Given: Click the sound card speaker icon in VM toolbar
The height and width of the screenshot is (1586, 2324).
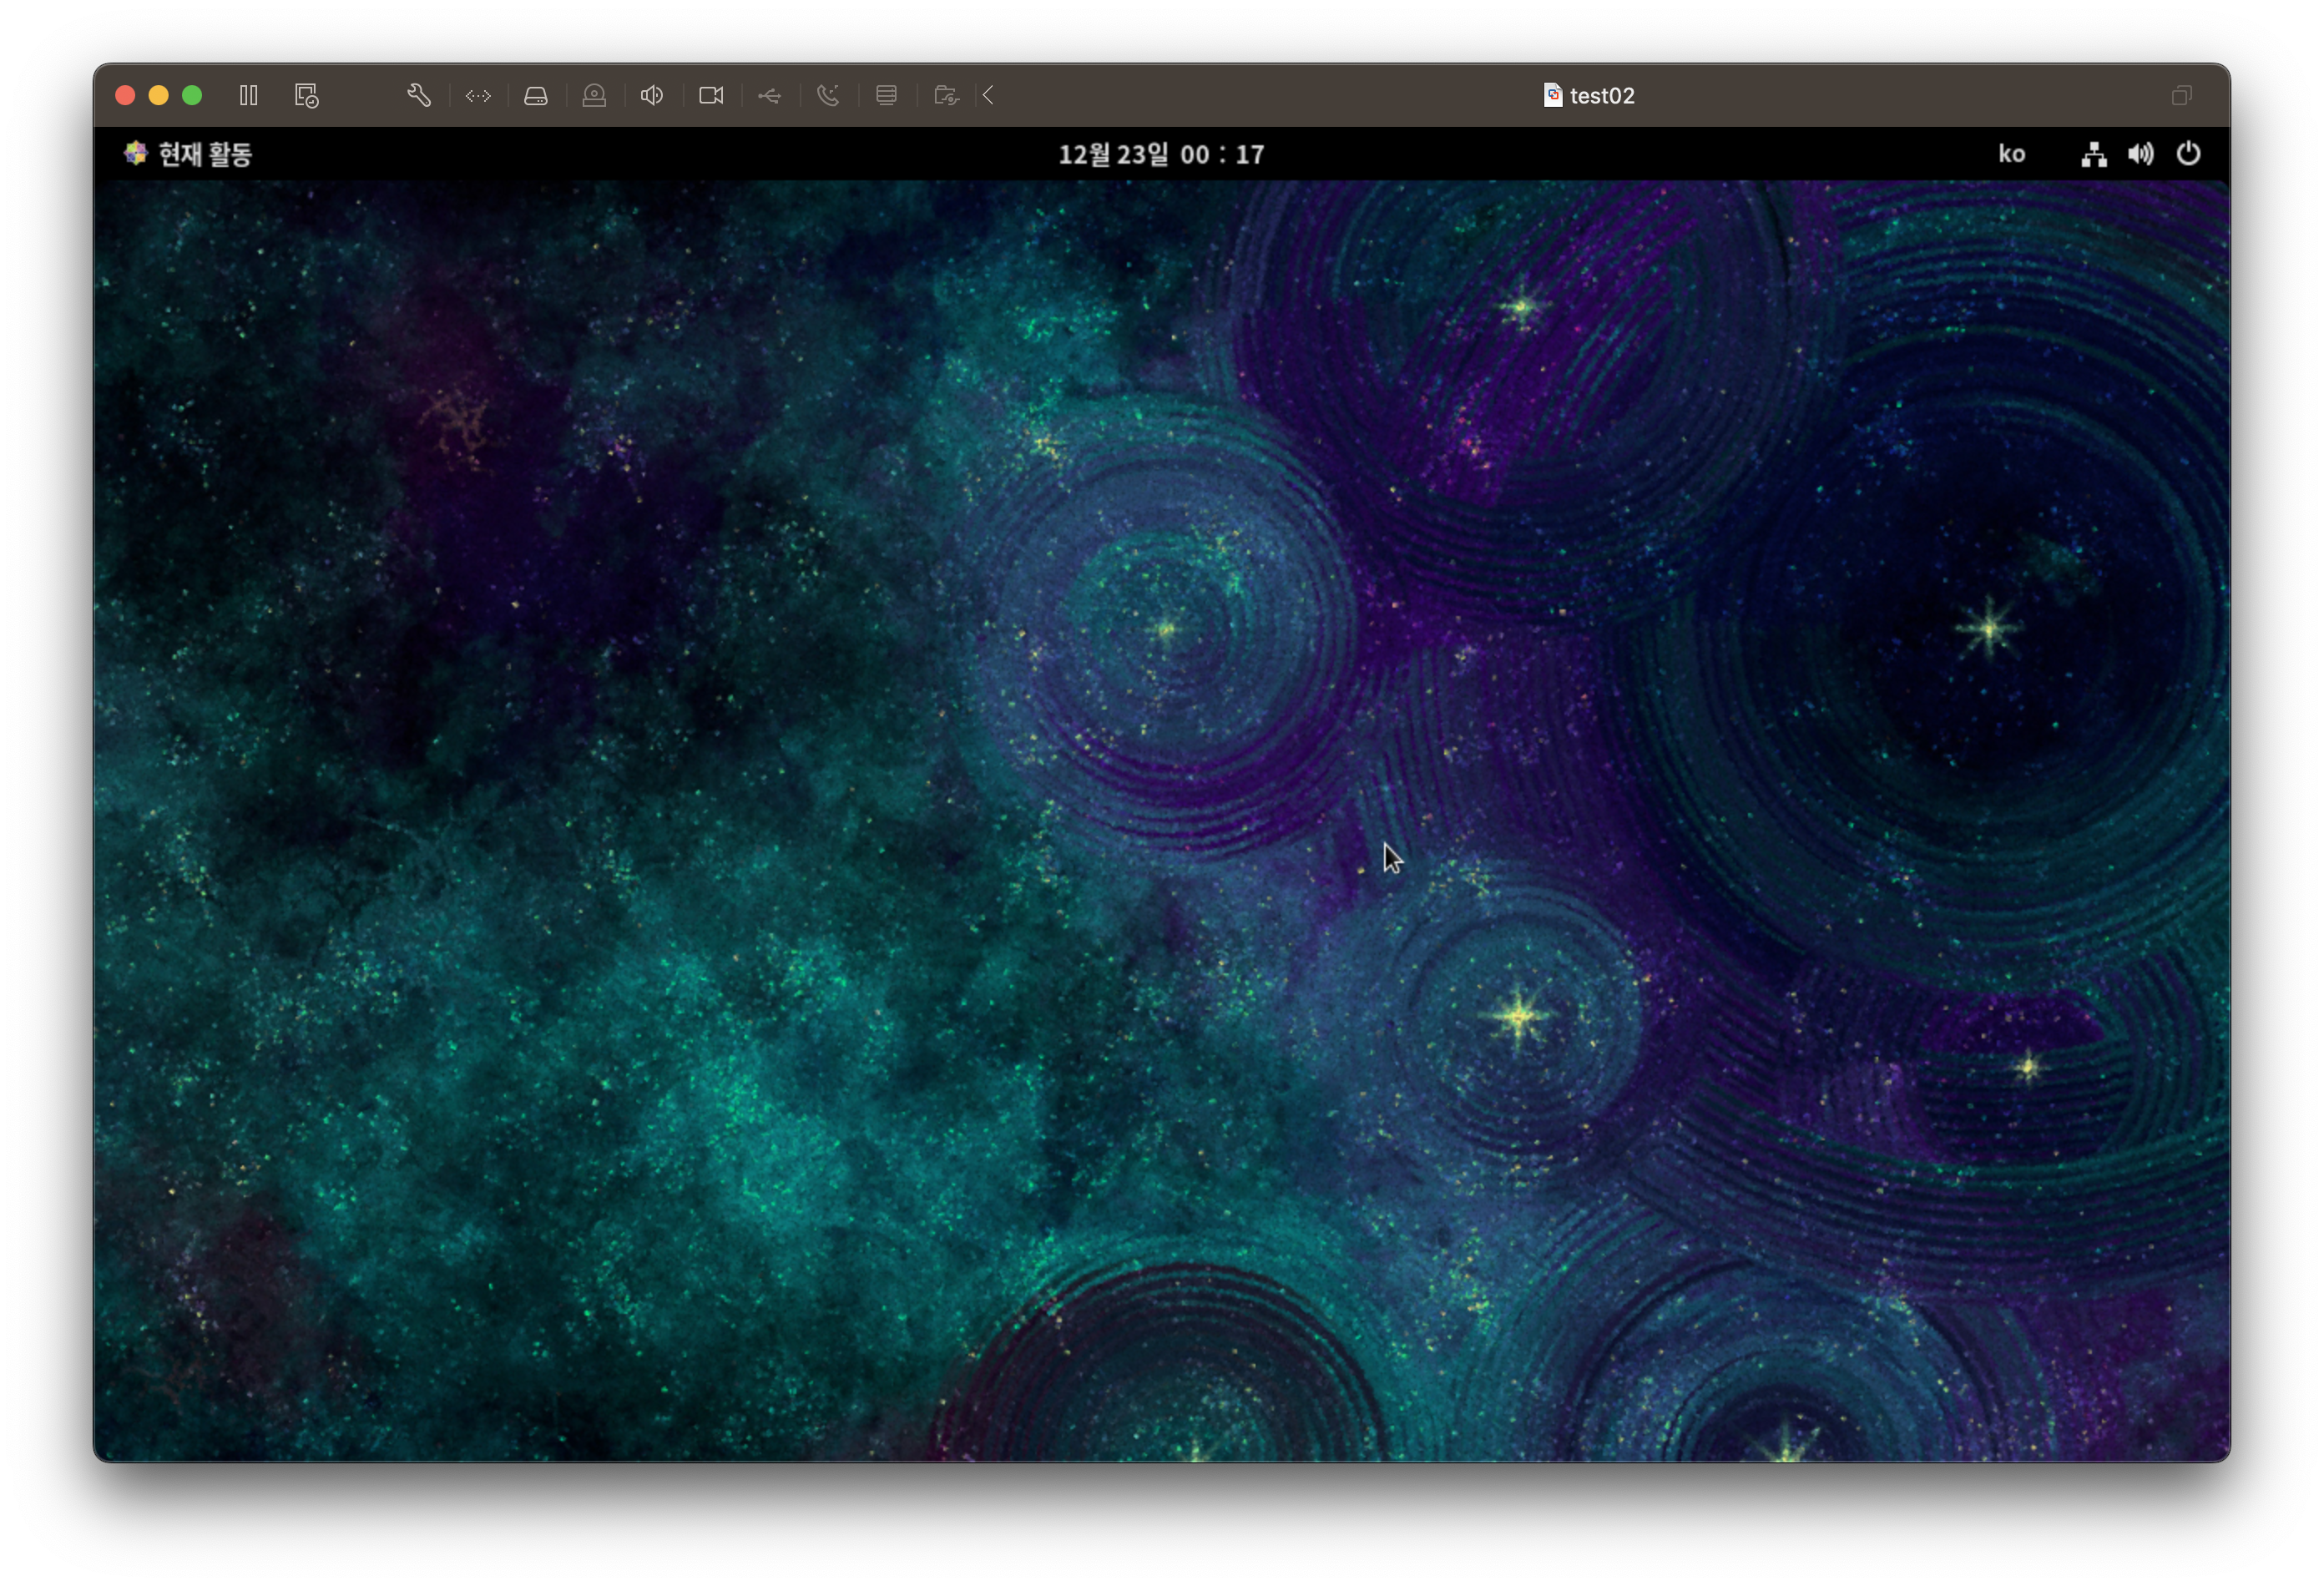Looking at the screenshot, I should coord(652,95).
